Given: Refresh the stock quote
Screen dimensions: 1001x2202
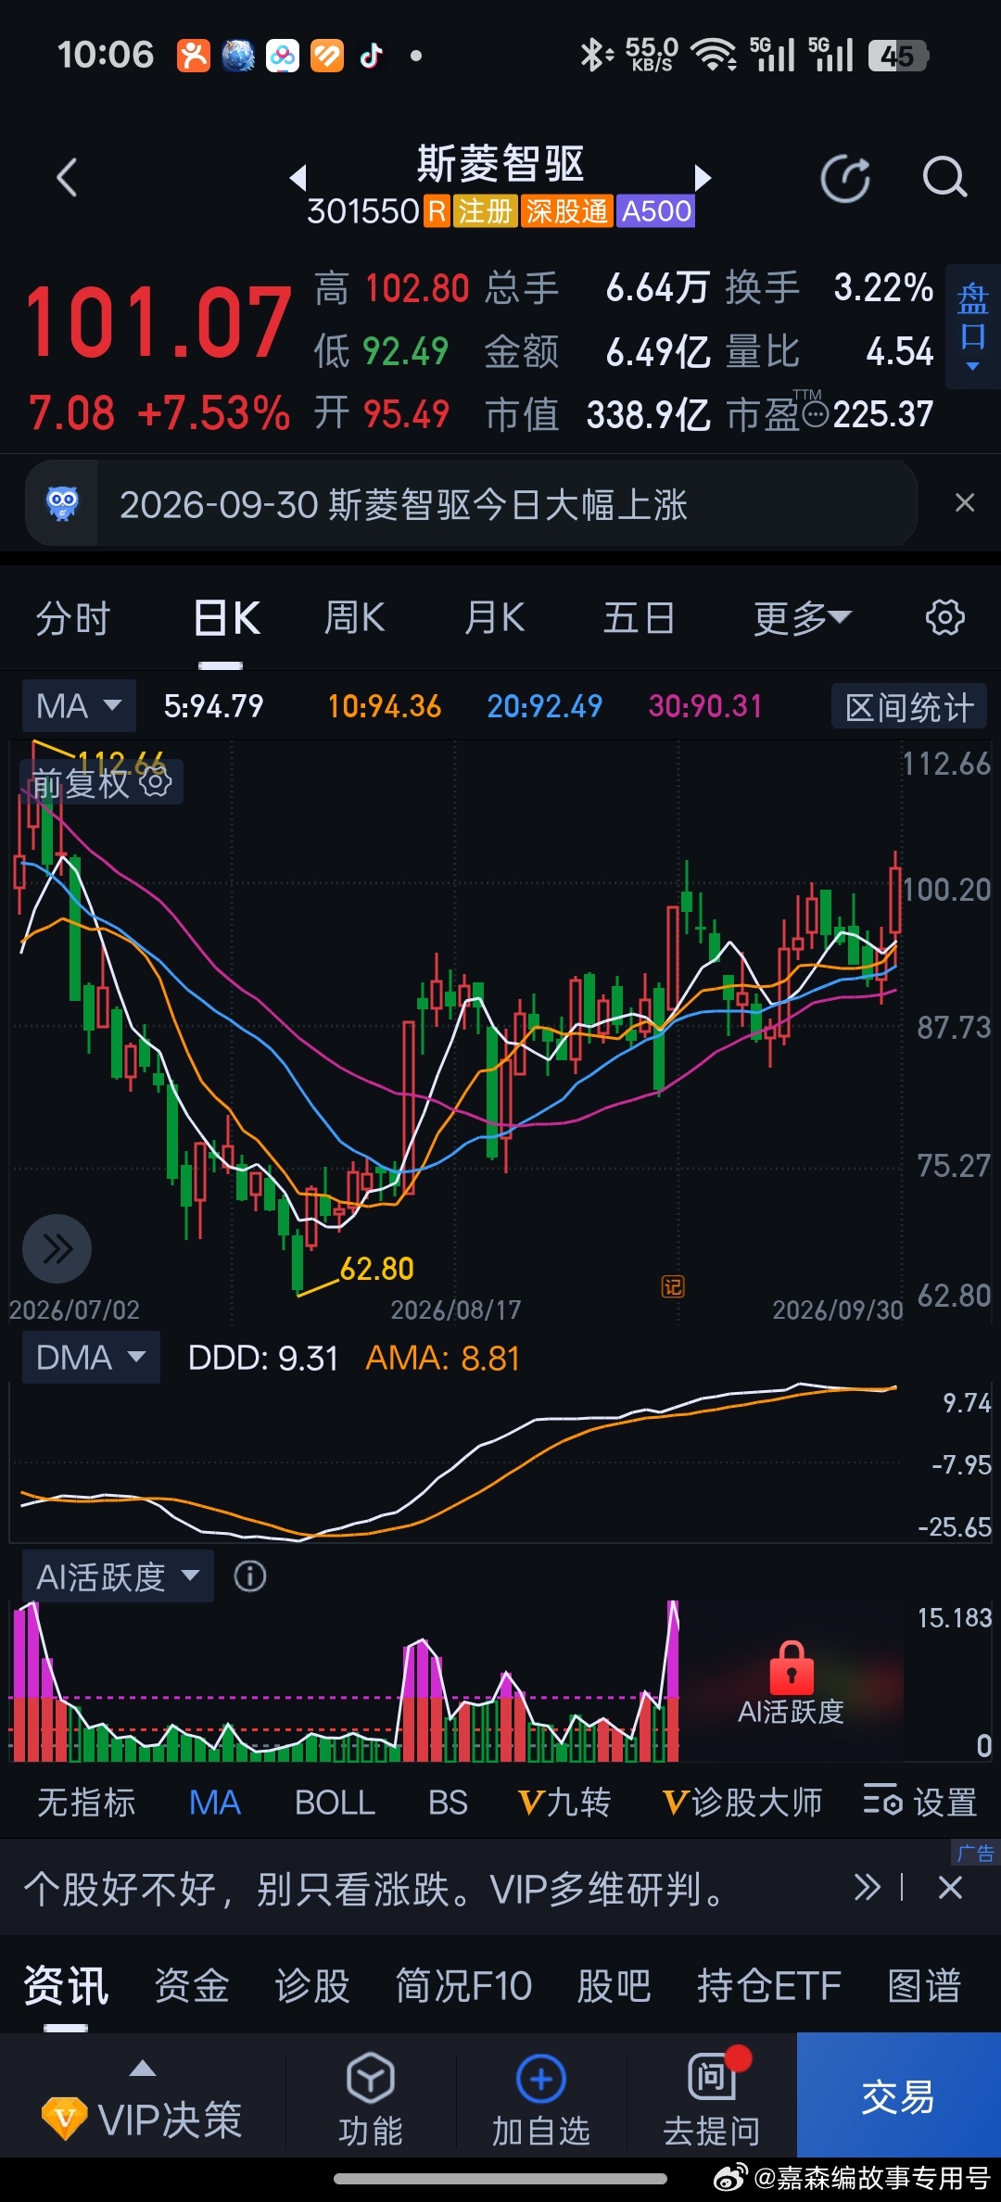Looking at the screenshot, I should tap(845, 178).
